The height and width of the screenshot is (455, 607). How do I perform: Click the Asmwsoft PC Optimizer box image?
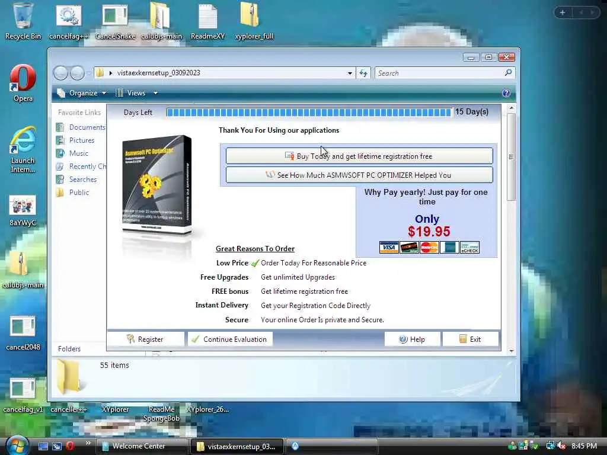tap(156, 185)
